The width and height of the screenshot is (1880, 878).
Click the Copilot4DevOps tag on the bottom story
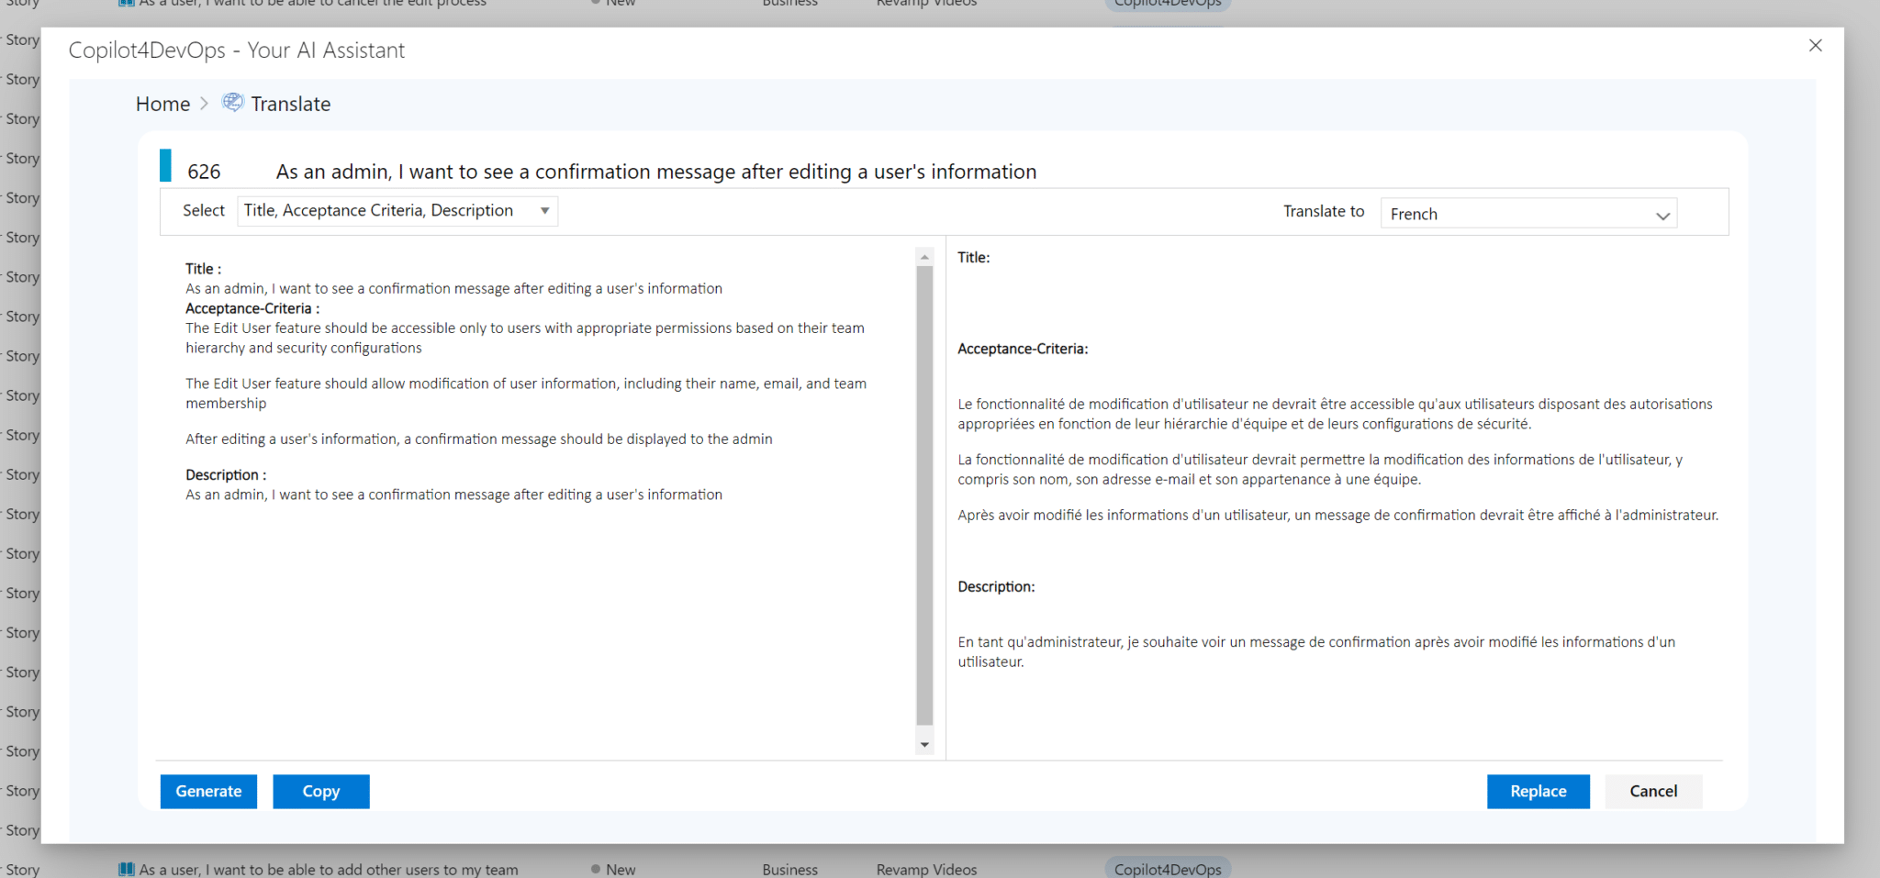click(1167, 868)
